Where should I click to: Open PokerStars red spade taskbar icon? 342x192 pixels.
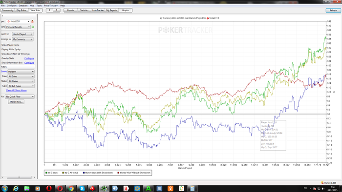92,188
